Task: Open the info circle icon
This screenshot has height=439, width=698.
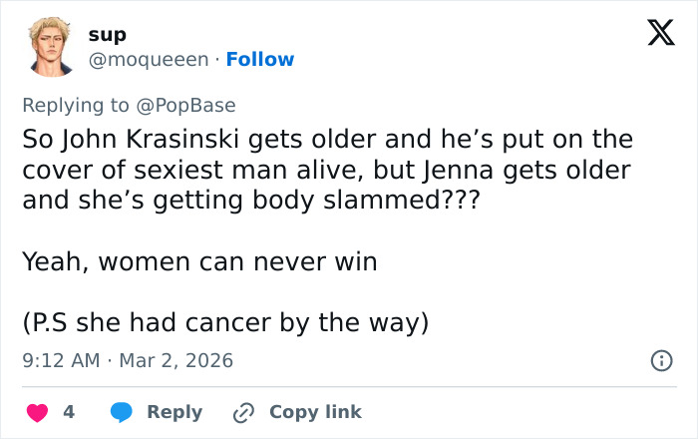Action: point(660,361)
